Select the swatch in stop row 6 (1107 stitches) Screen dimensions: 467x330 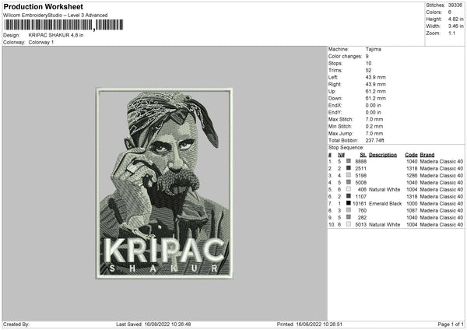(x=349, y=196)
